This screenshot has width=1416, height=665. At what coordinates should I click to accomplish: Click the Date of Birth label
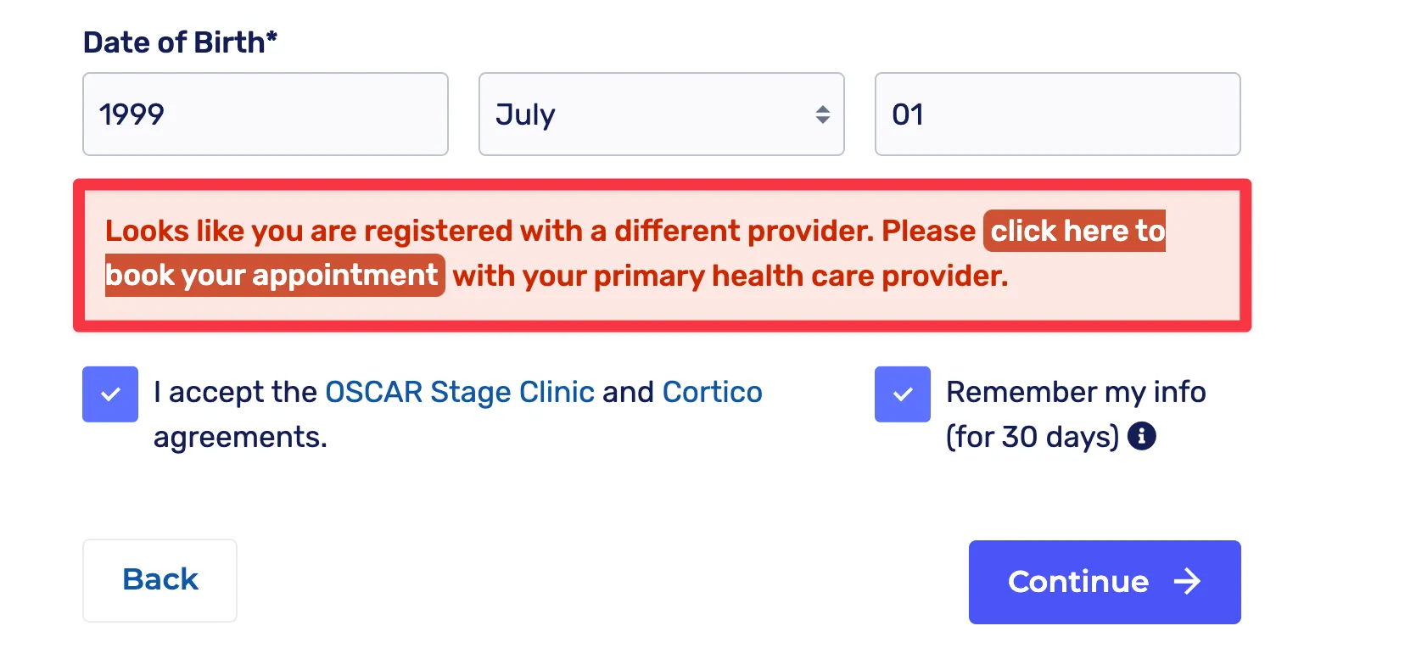tap(180, 42)
